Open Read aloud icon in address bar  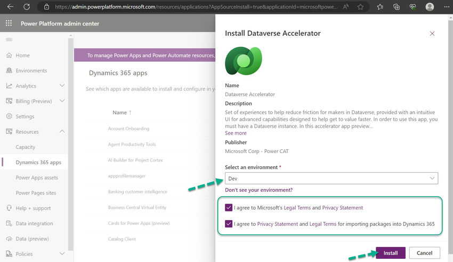[346, 6]
